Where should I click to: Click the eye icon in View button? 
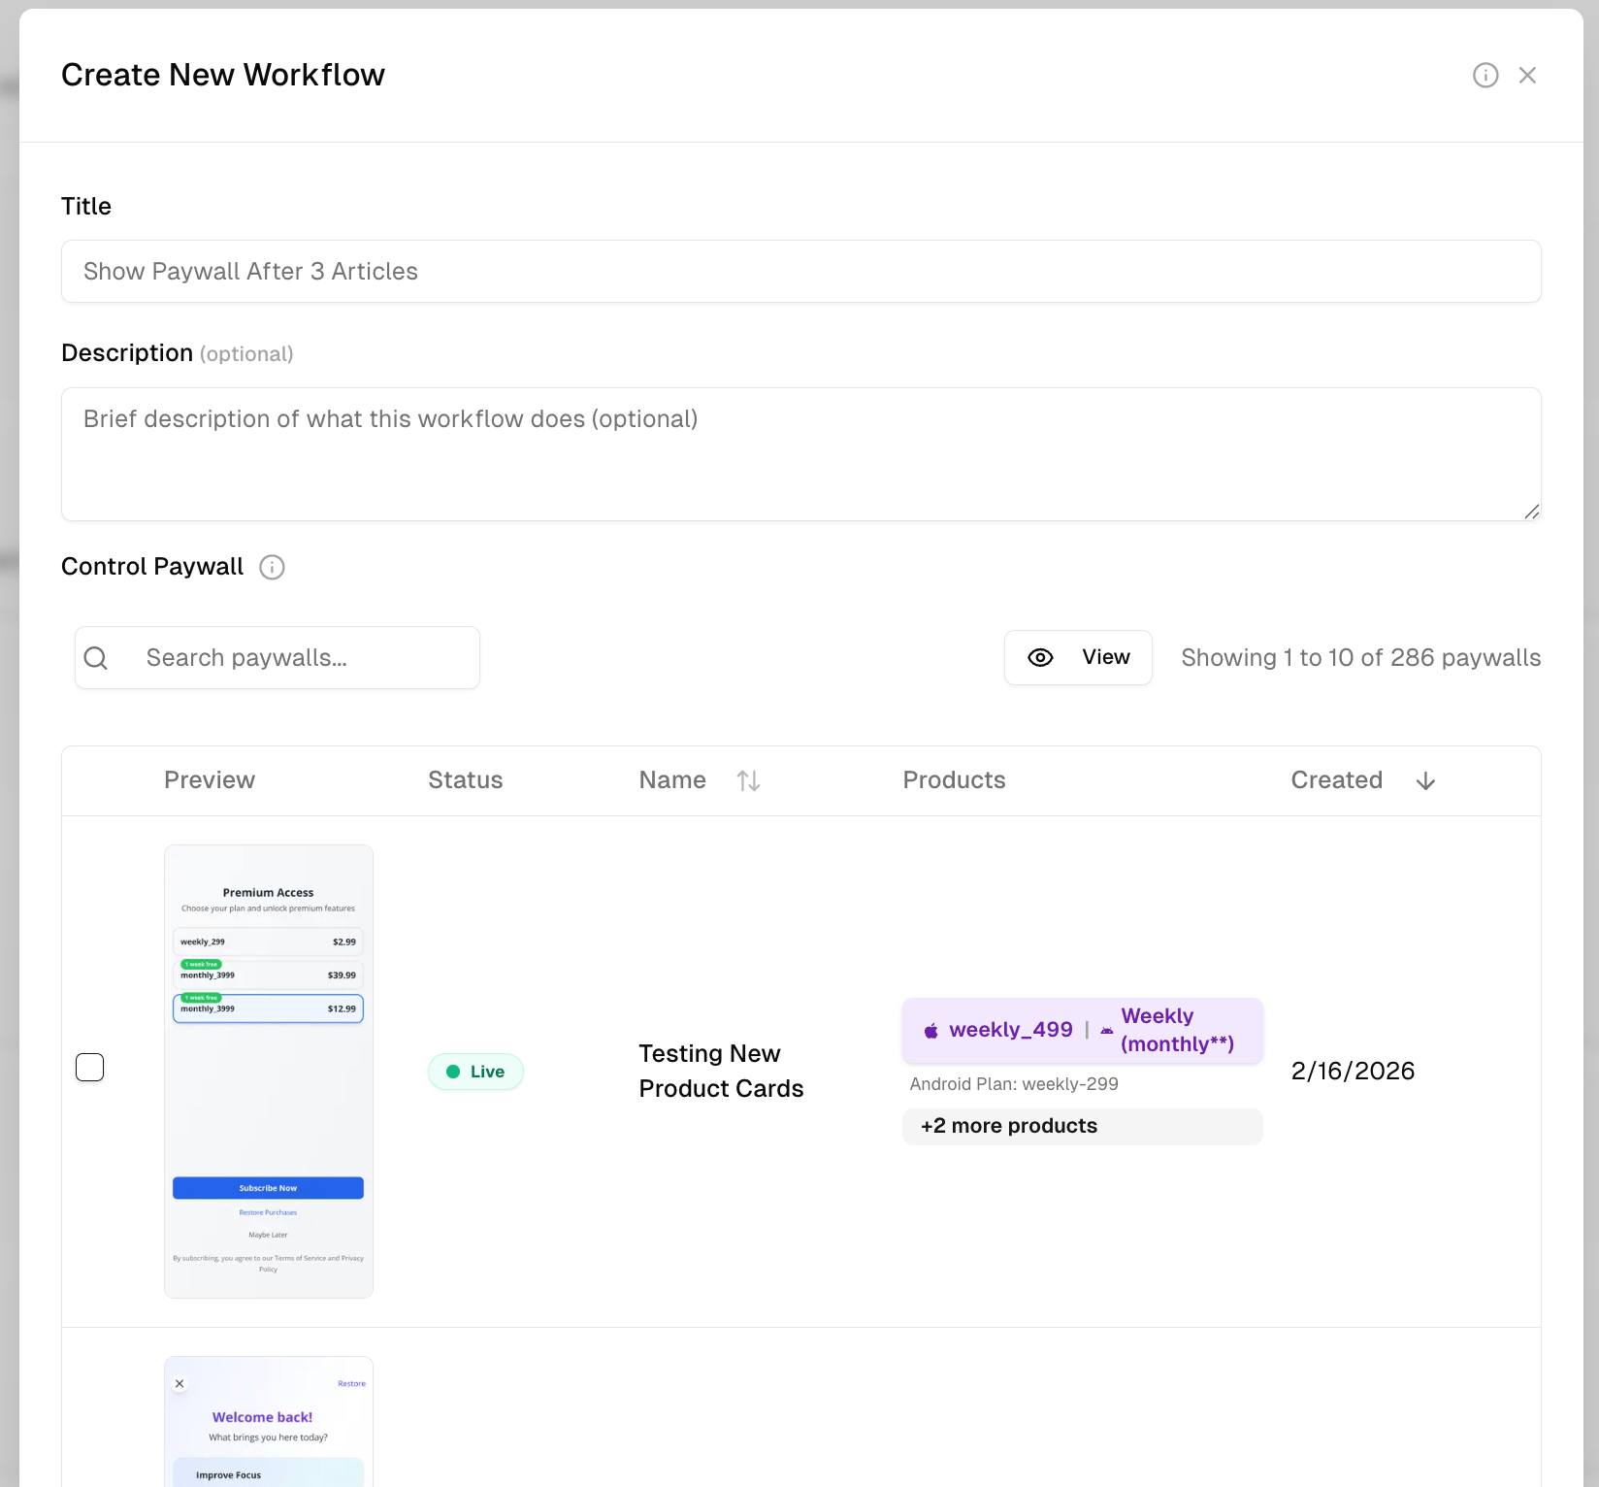point(1040,658)
